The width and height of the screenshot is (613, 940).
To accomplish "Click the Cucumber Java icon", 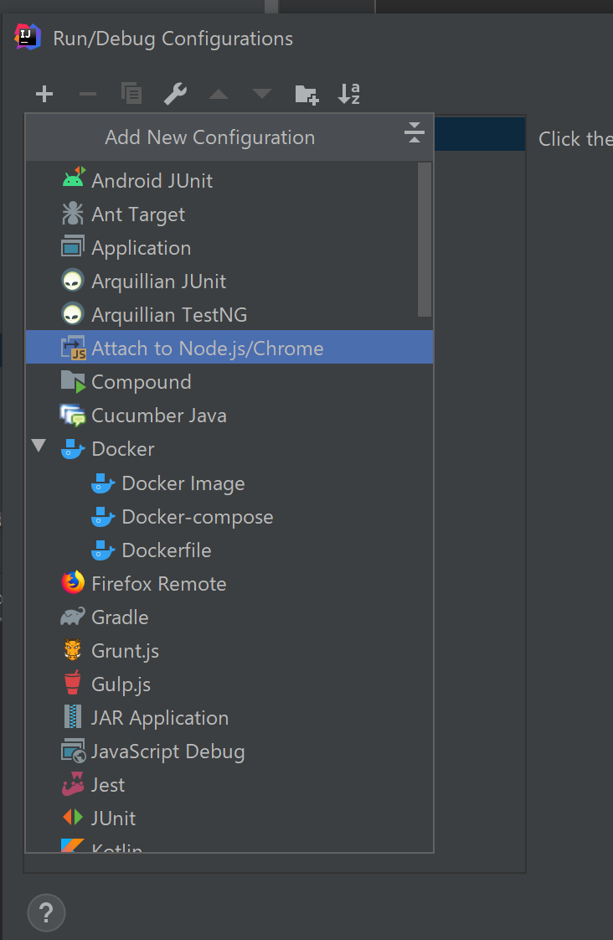I will coord(73,415).
